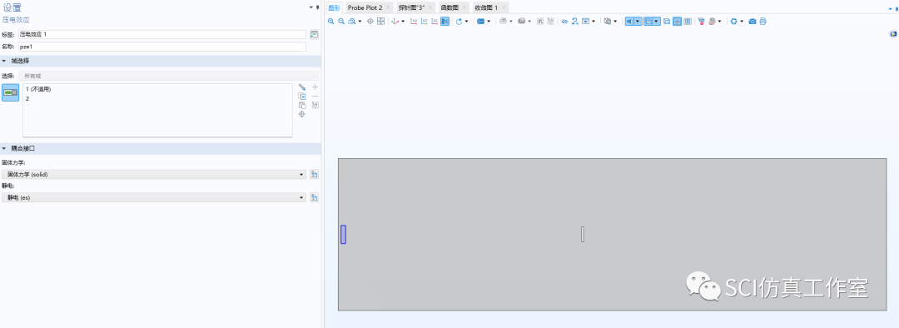This screenshot has width=899, height=328.
Task: Click the blue screen view icon
Action: pyautogui.click(x=585, y=21)
